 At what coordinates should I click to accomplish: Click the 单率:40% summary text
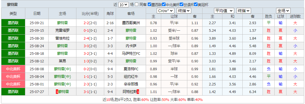coord(195,100)
